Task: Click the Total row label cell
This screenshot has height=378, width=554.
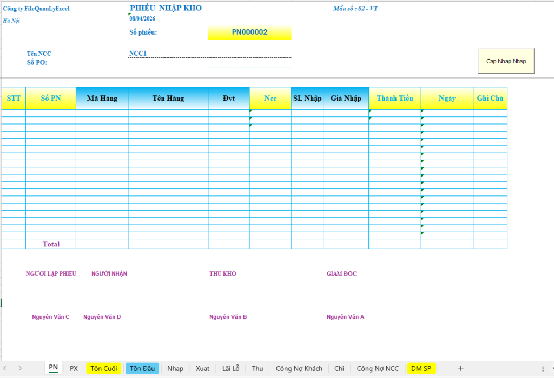Action: pyautogui.click(x=51, y=244)
